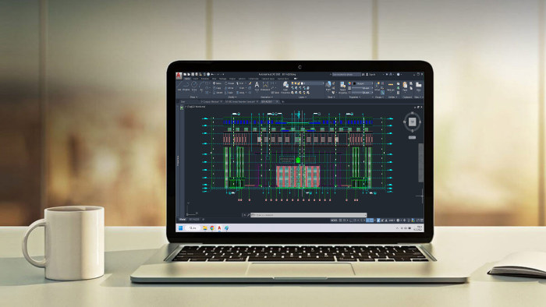The image size is (546, 307).
Task: Open the ByLayer lineweight dropdown
Action: [361, 88]
